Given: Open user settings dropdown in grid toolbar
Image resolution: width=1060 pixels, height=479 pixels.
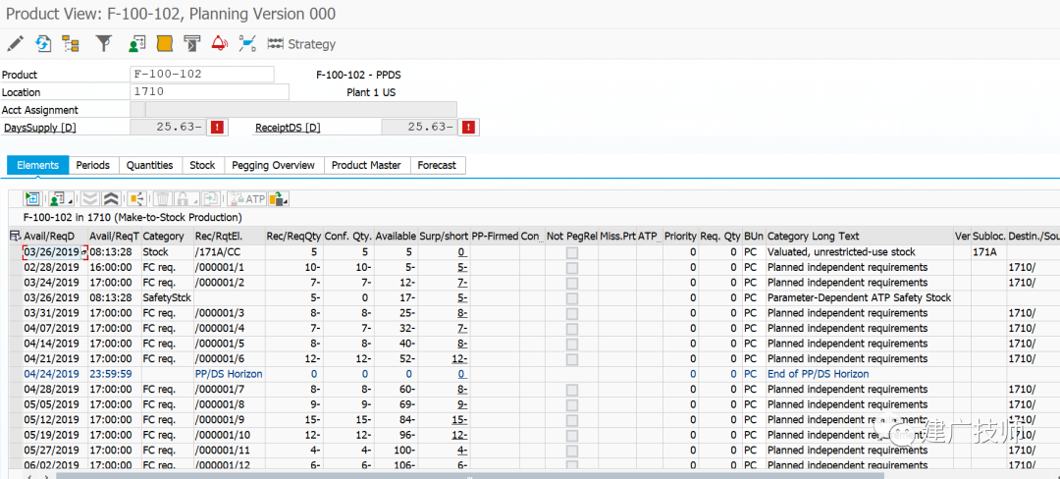Looking at the screenshot, I should pyautogui.click(x=60, y=198).
